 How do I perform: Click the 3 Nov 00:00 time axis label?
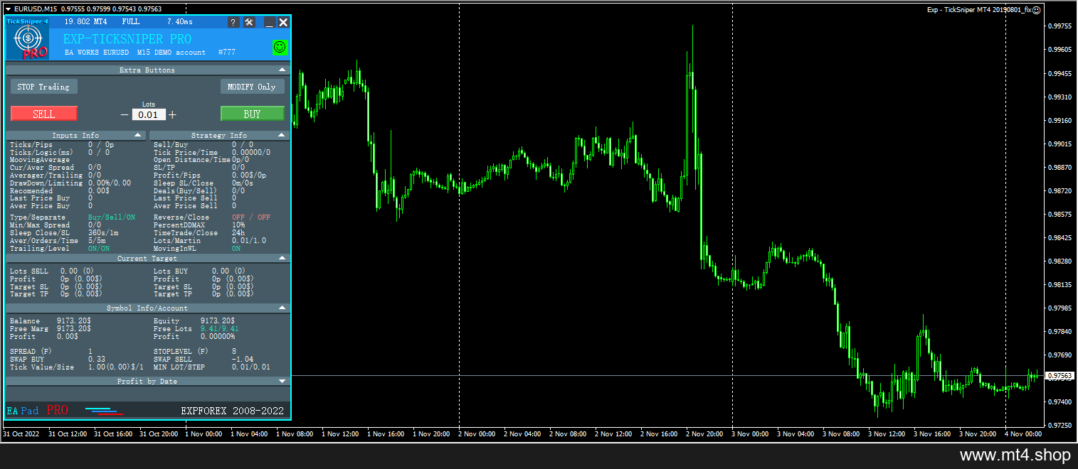point(749,433)
